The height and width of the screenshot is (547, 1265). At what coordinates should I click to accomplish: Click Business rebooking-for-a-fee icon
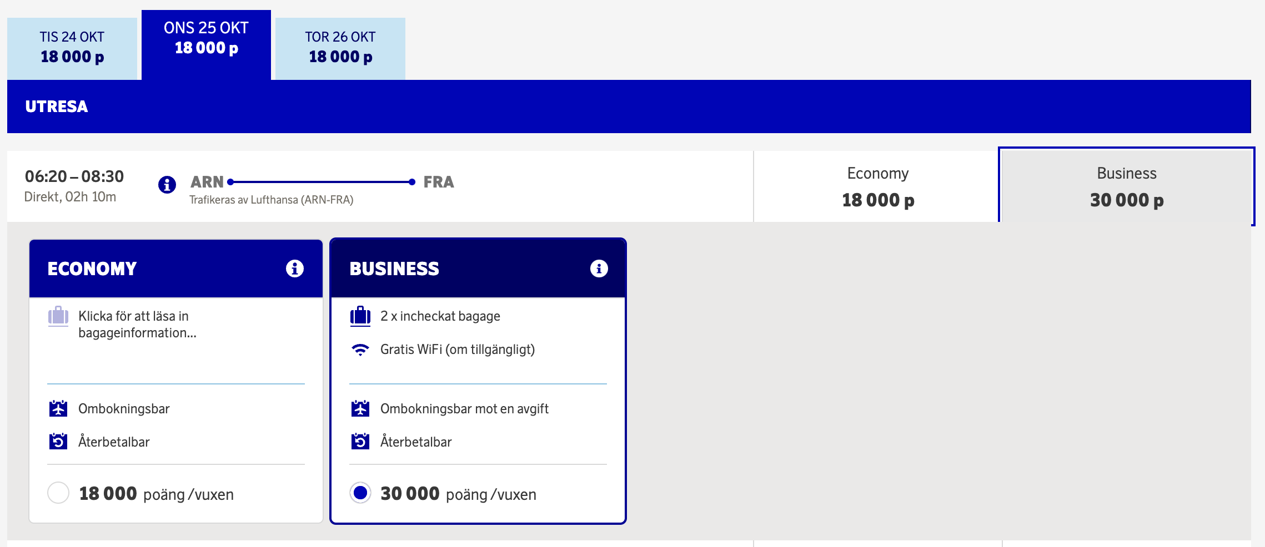tap(360, 409)
